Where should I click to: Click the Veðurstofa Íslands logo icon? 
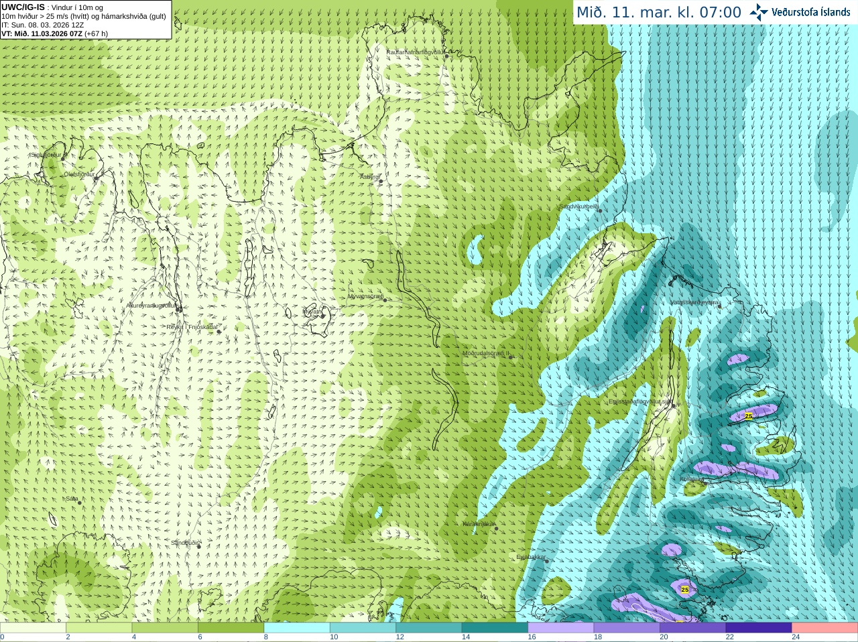tap(758, 12)
